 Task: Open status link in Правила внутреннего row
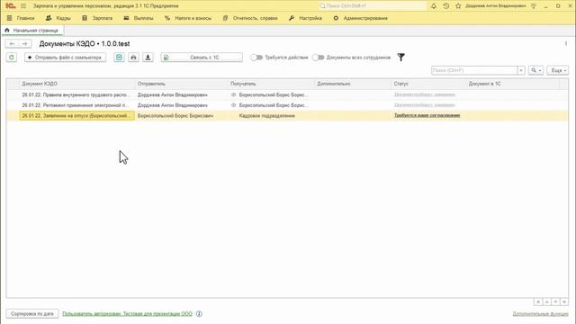[424, 94]
